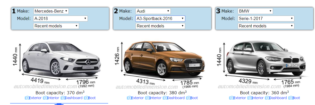Click camera icon beside BMW Boot link
Screen dimensions: 315x105
[x=291, y=98]
